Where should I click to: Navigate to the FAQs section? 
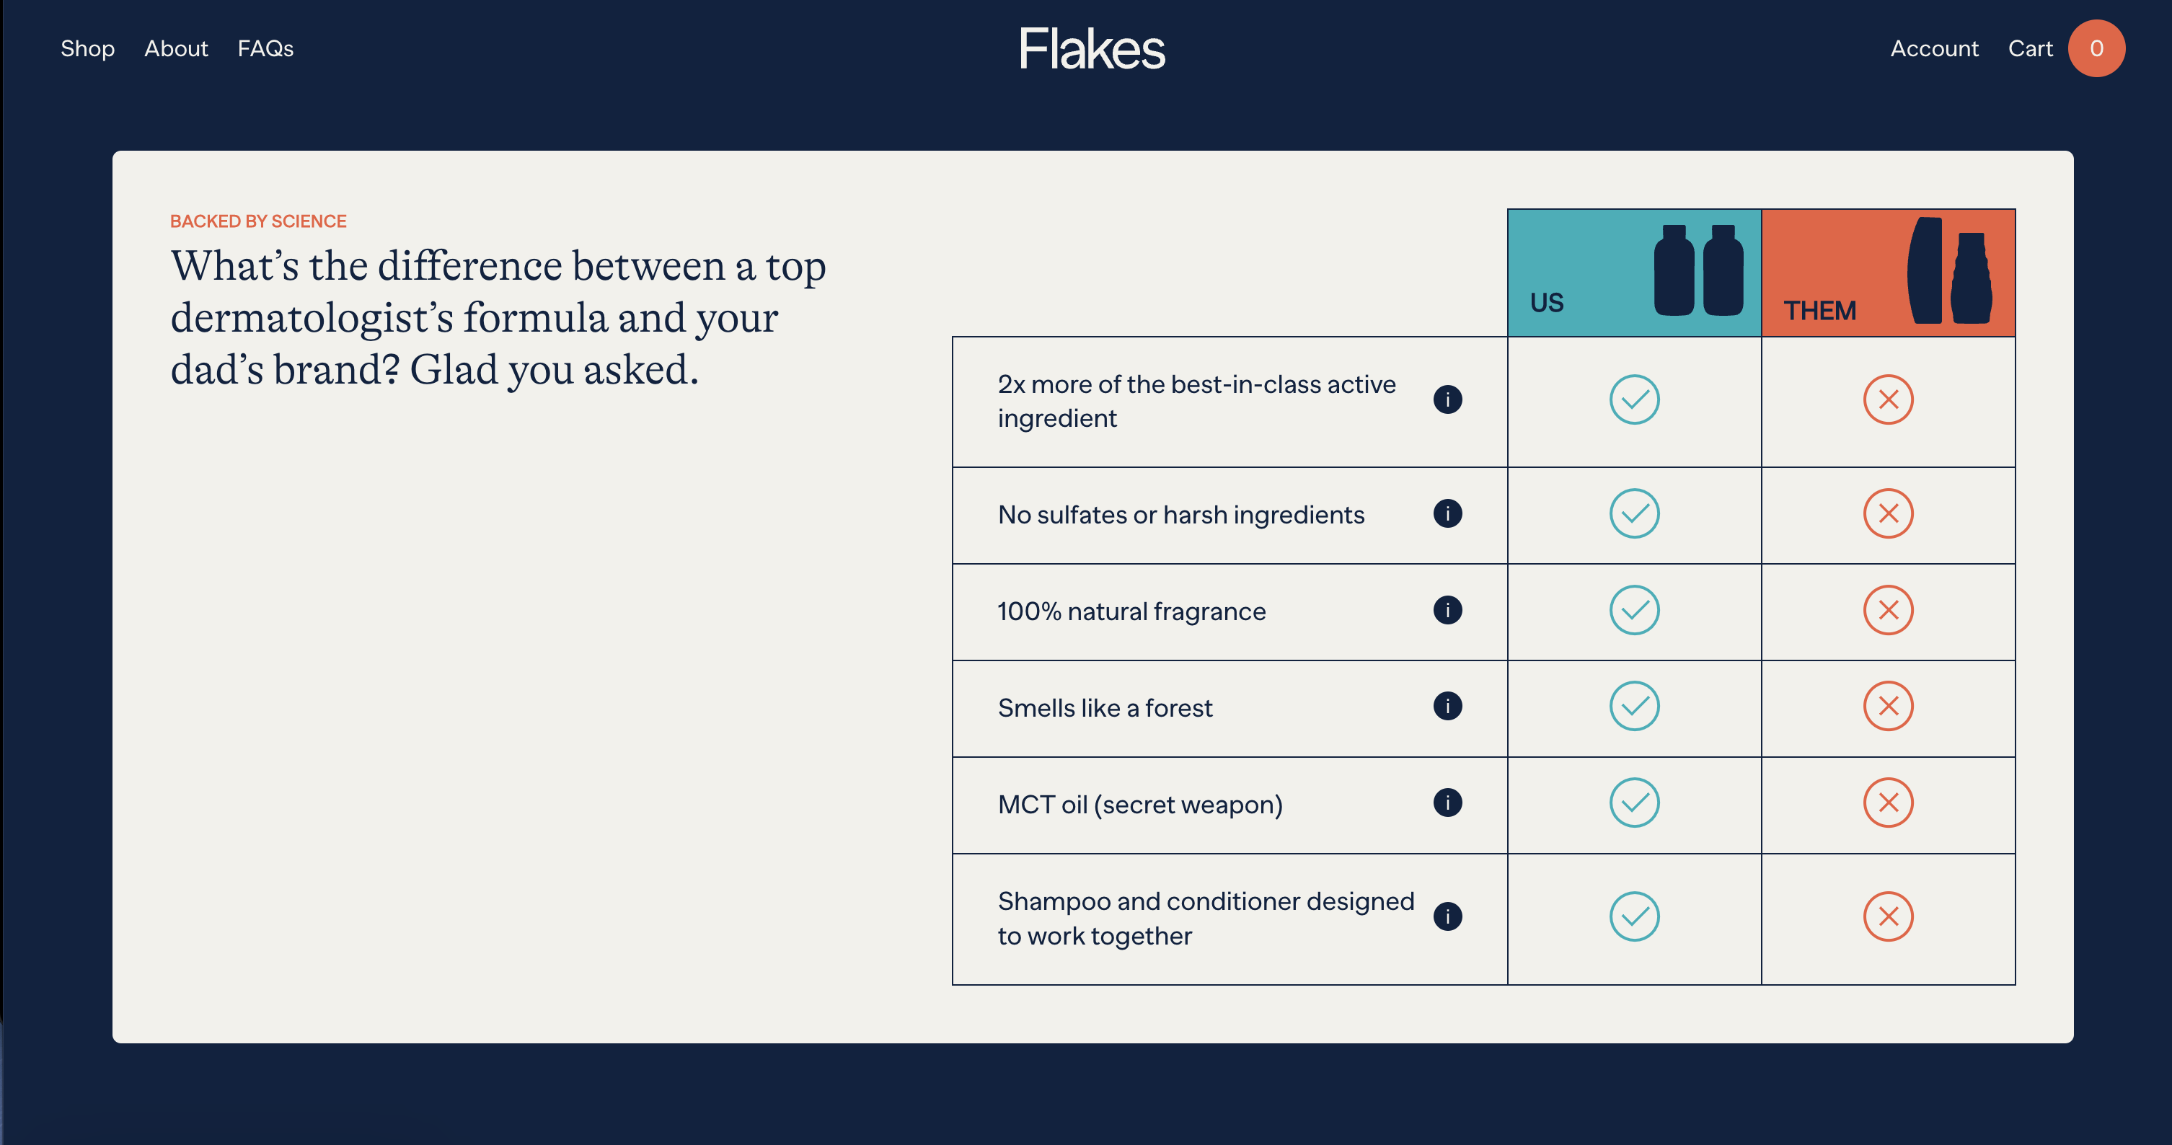pyautogui.click(x=266, y=48)
